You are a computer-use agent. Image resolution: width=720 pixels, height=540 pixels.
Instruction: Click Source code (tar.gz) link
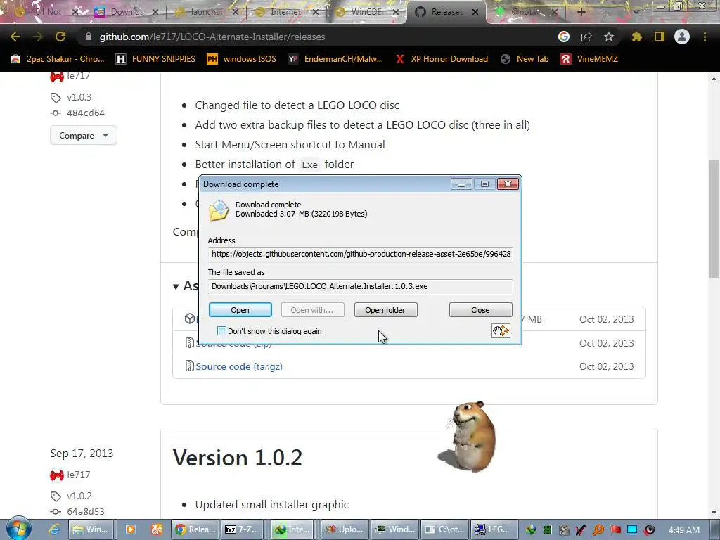tap(239, 366)
